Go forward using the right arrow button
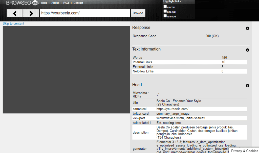Image resolution: width=259 pixels, height=153 pixels. pos(31,13)
